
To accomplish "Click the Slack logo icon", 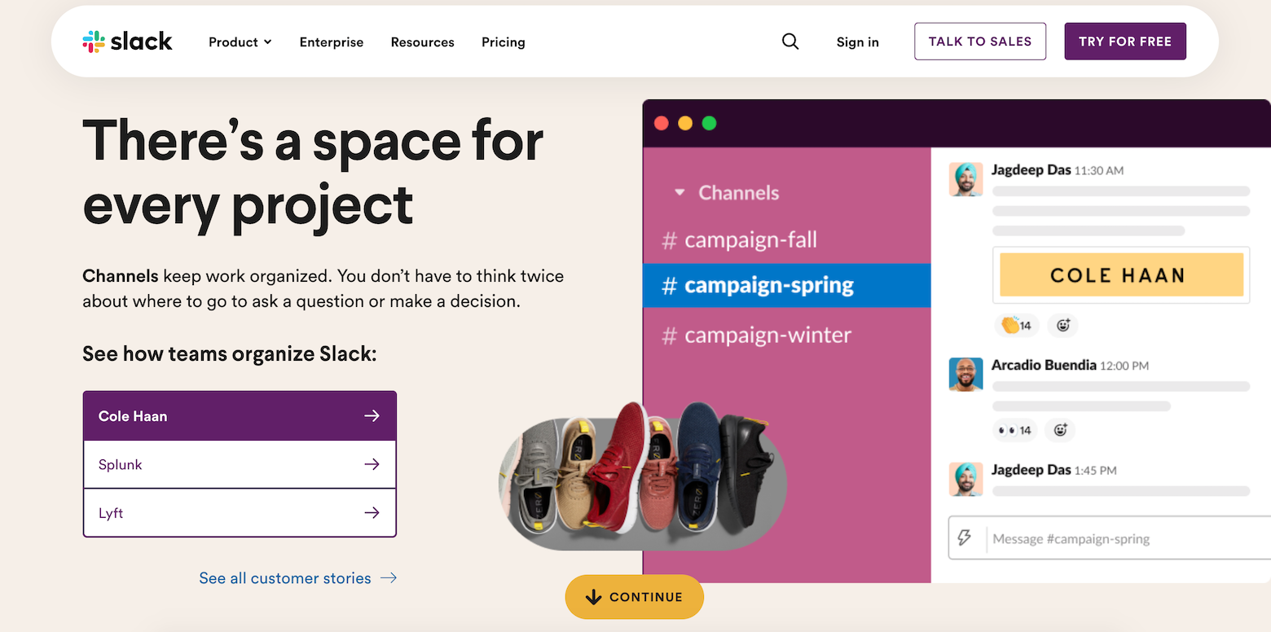I will 94,42.
